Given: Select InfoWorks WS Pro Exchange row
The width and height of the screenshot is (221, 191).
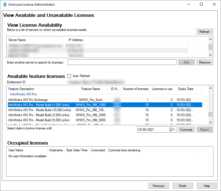Looking at the screenshot, I should tap(105, 100).
